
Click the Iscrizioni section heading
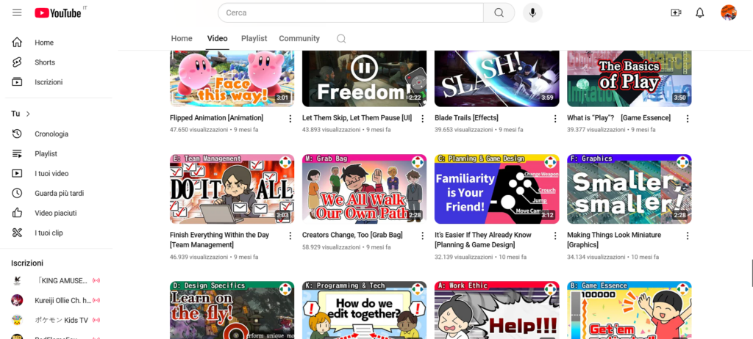(27, 263)
